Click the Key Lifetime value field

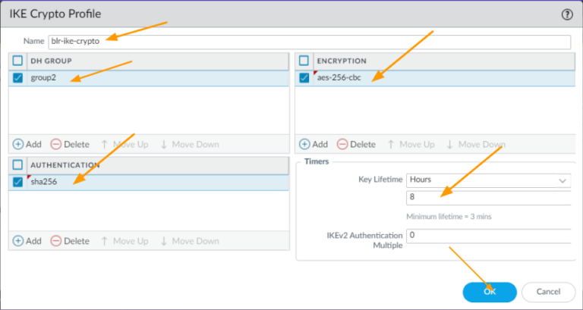point(487,198)
